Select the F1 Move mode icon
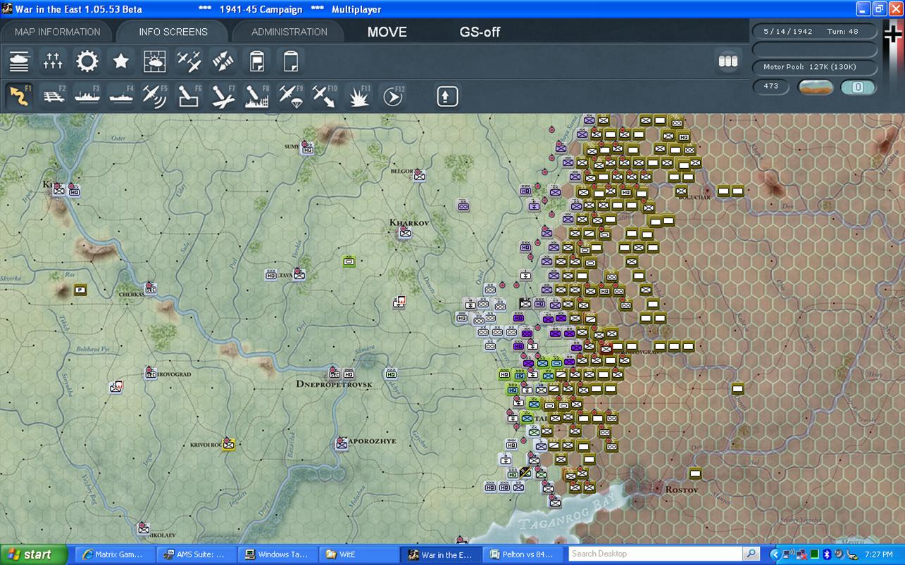The height and width of the screenshot is (565, 905). (x=20, y=96)
